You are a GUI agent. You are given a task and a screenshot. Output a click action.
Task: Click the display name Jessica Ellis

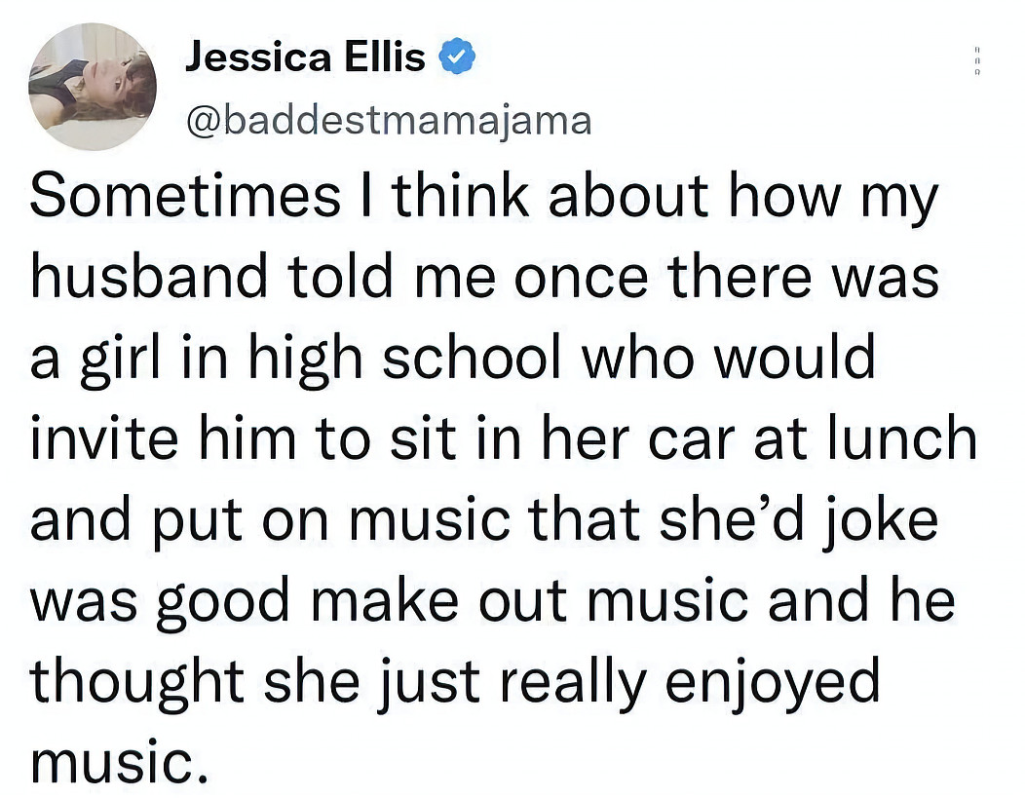(305, 59)
